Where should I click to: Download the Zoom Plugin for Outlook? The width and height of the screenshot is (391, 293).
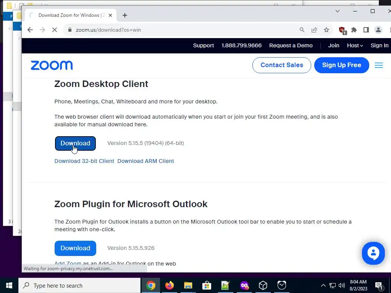coord(75,248)
